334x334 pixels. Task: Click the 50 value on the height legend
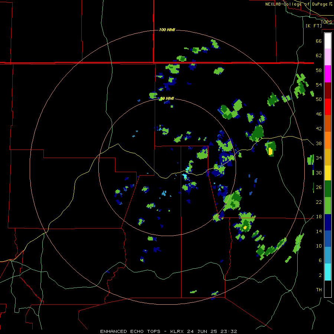pos(319,99)
